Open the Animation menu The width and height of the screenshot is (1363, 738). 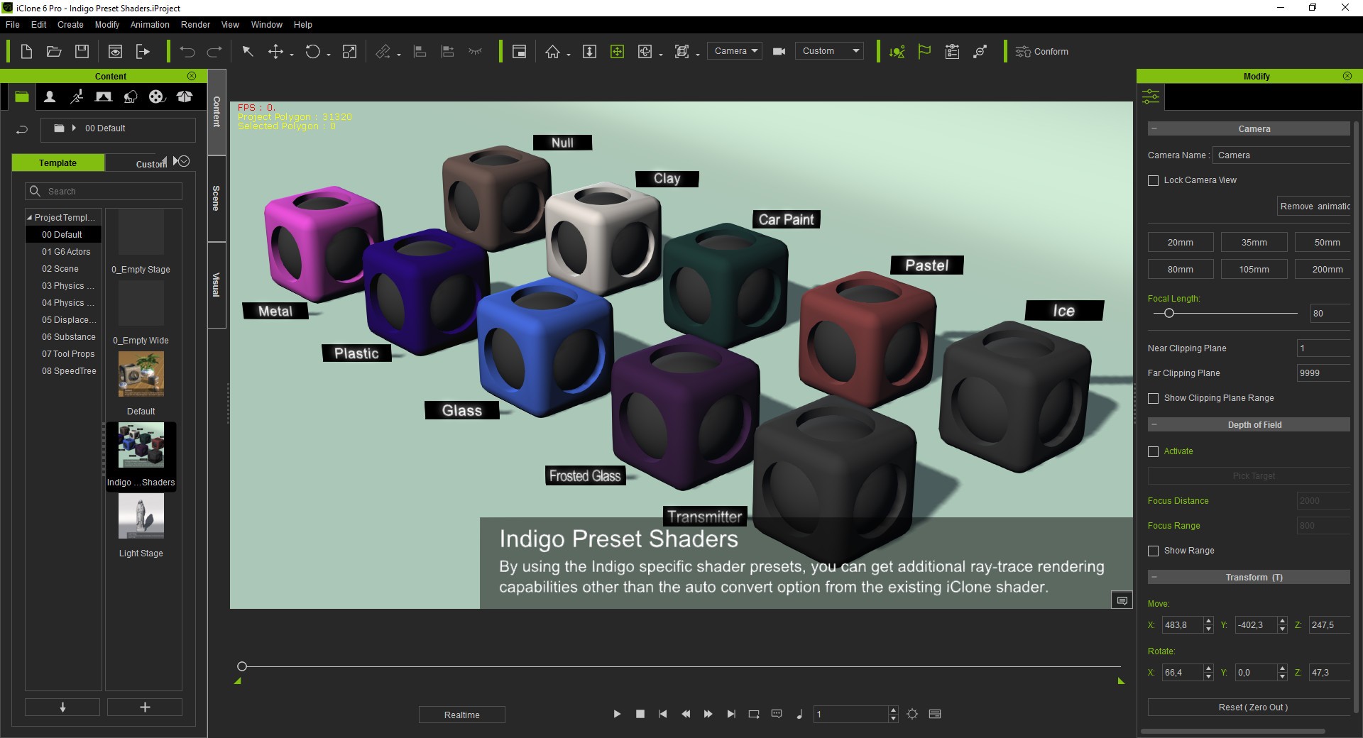click(150, 25)
